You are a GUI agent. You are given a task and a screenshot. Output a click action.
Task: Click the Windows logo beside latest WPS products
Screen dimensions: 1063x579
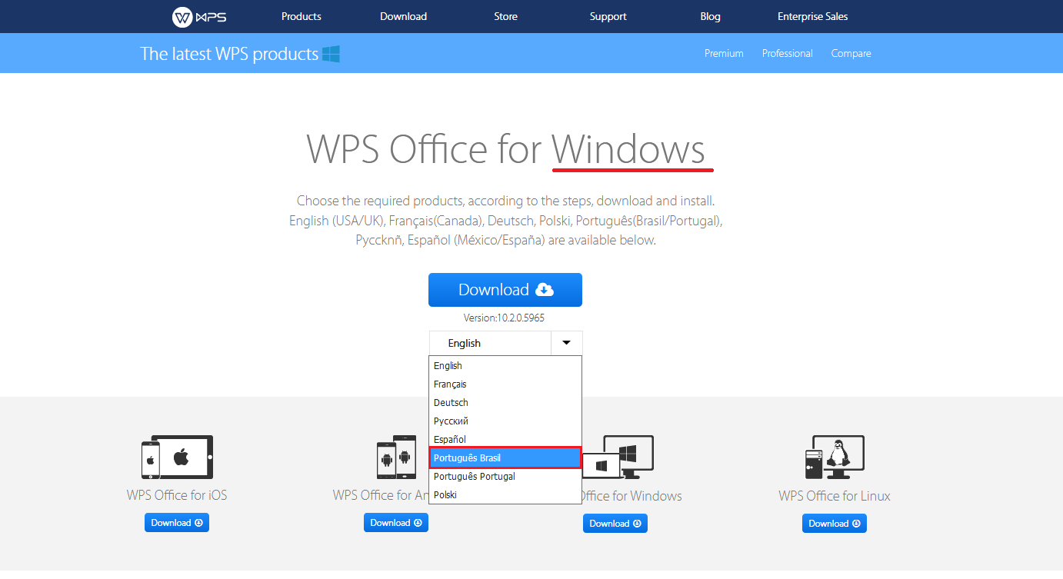coord(332,53)
